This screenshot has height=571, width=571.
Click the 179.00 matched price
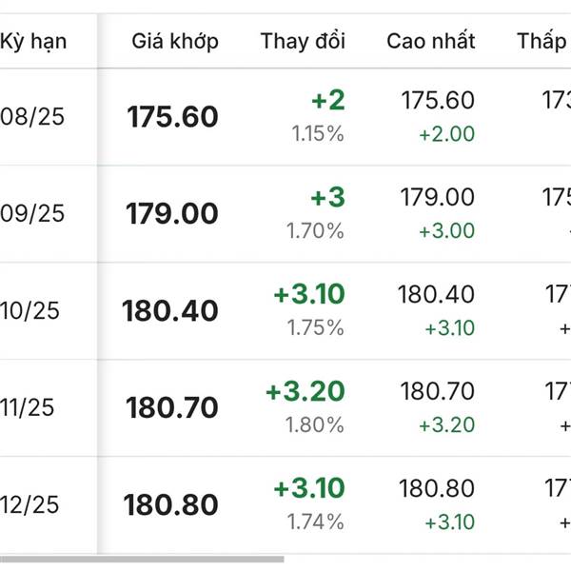click(x=172, y=214)
